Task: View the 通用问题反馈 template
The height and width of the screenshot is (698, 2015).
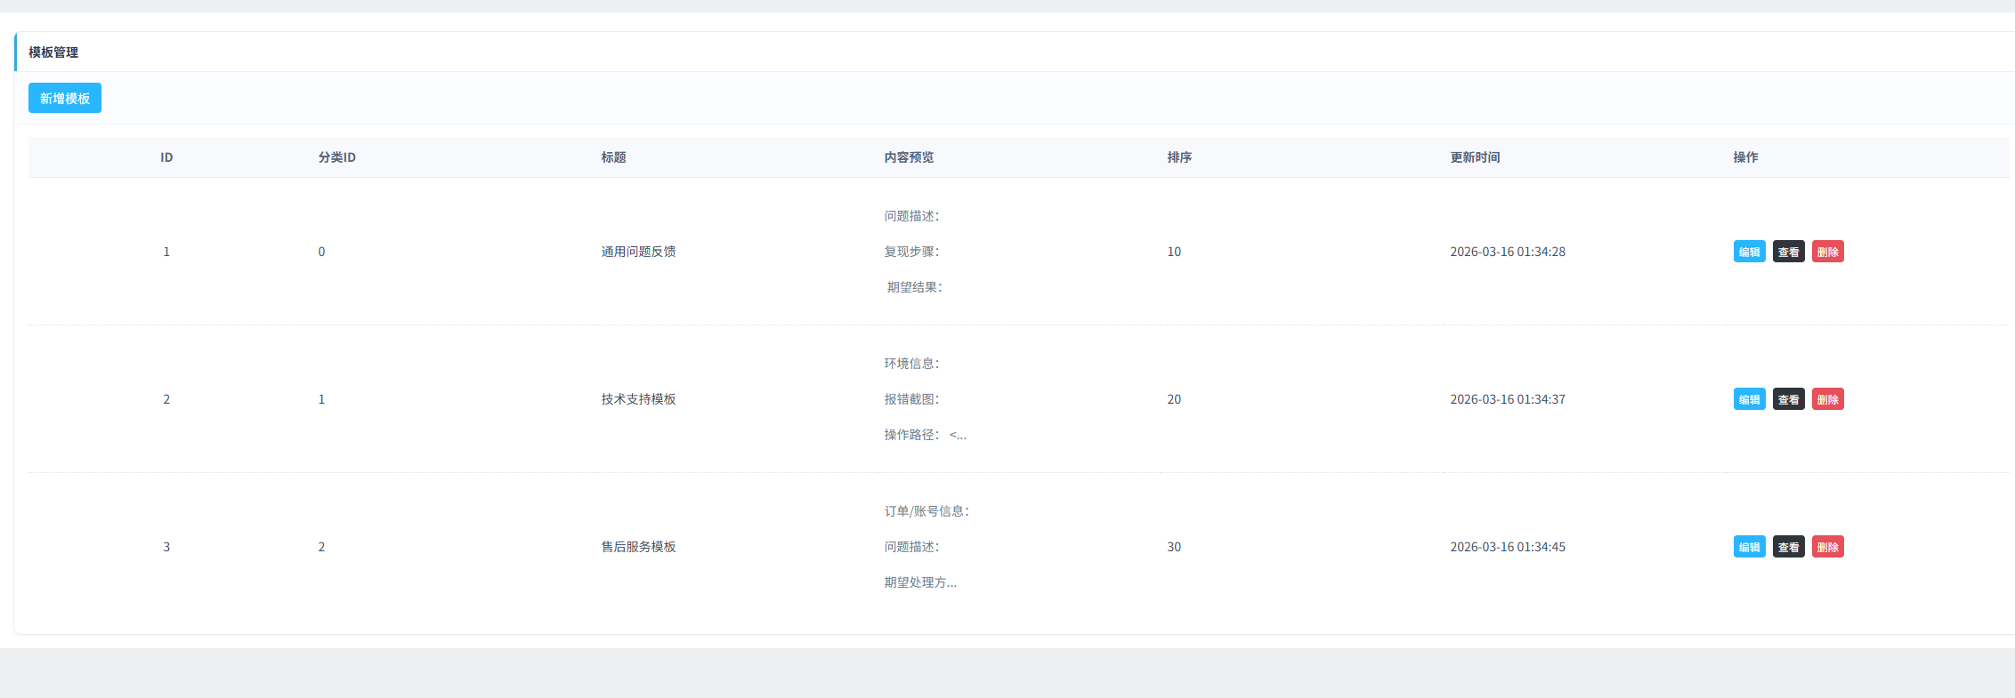Action: [1788, 252]
